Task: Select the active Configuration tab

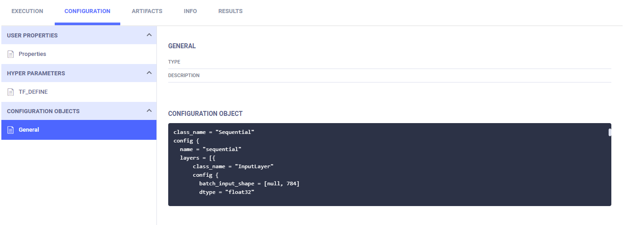Action: pos(87,11)
